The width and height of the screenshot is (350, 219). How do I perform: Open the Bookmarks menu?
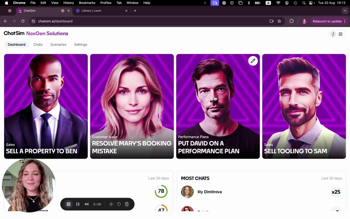(87, 3)
